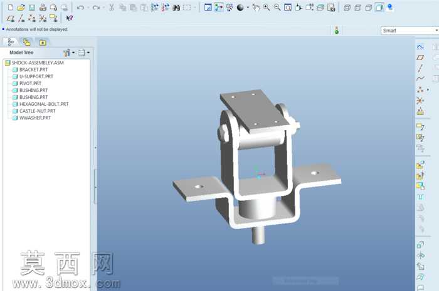Select HEXAGONAL-BOLT.PRT in the model tree
This screenshot has height=291, width=439.
click(44, 104)
